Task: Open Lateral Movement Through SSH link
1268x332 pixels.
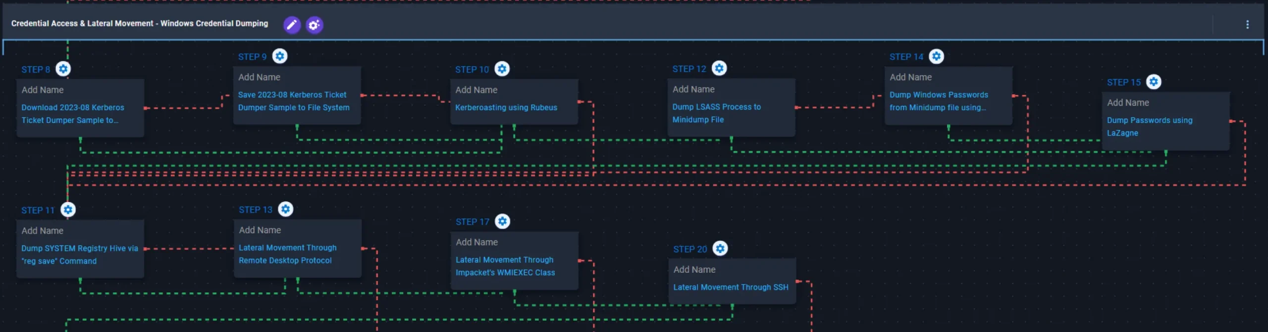Action: tap(731, 288)
